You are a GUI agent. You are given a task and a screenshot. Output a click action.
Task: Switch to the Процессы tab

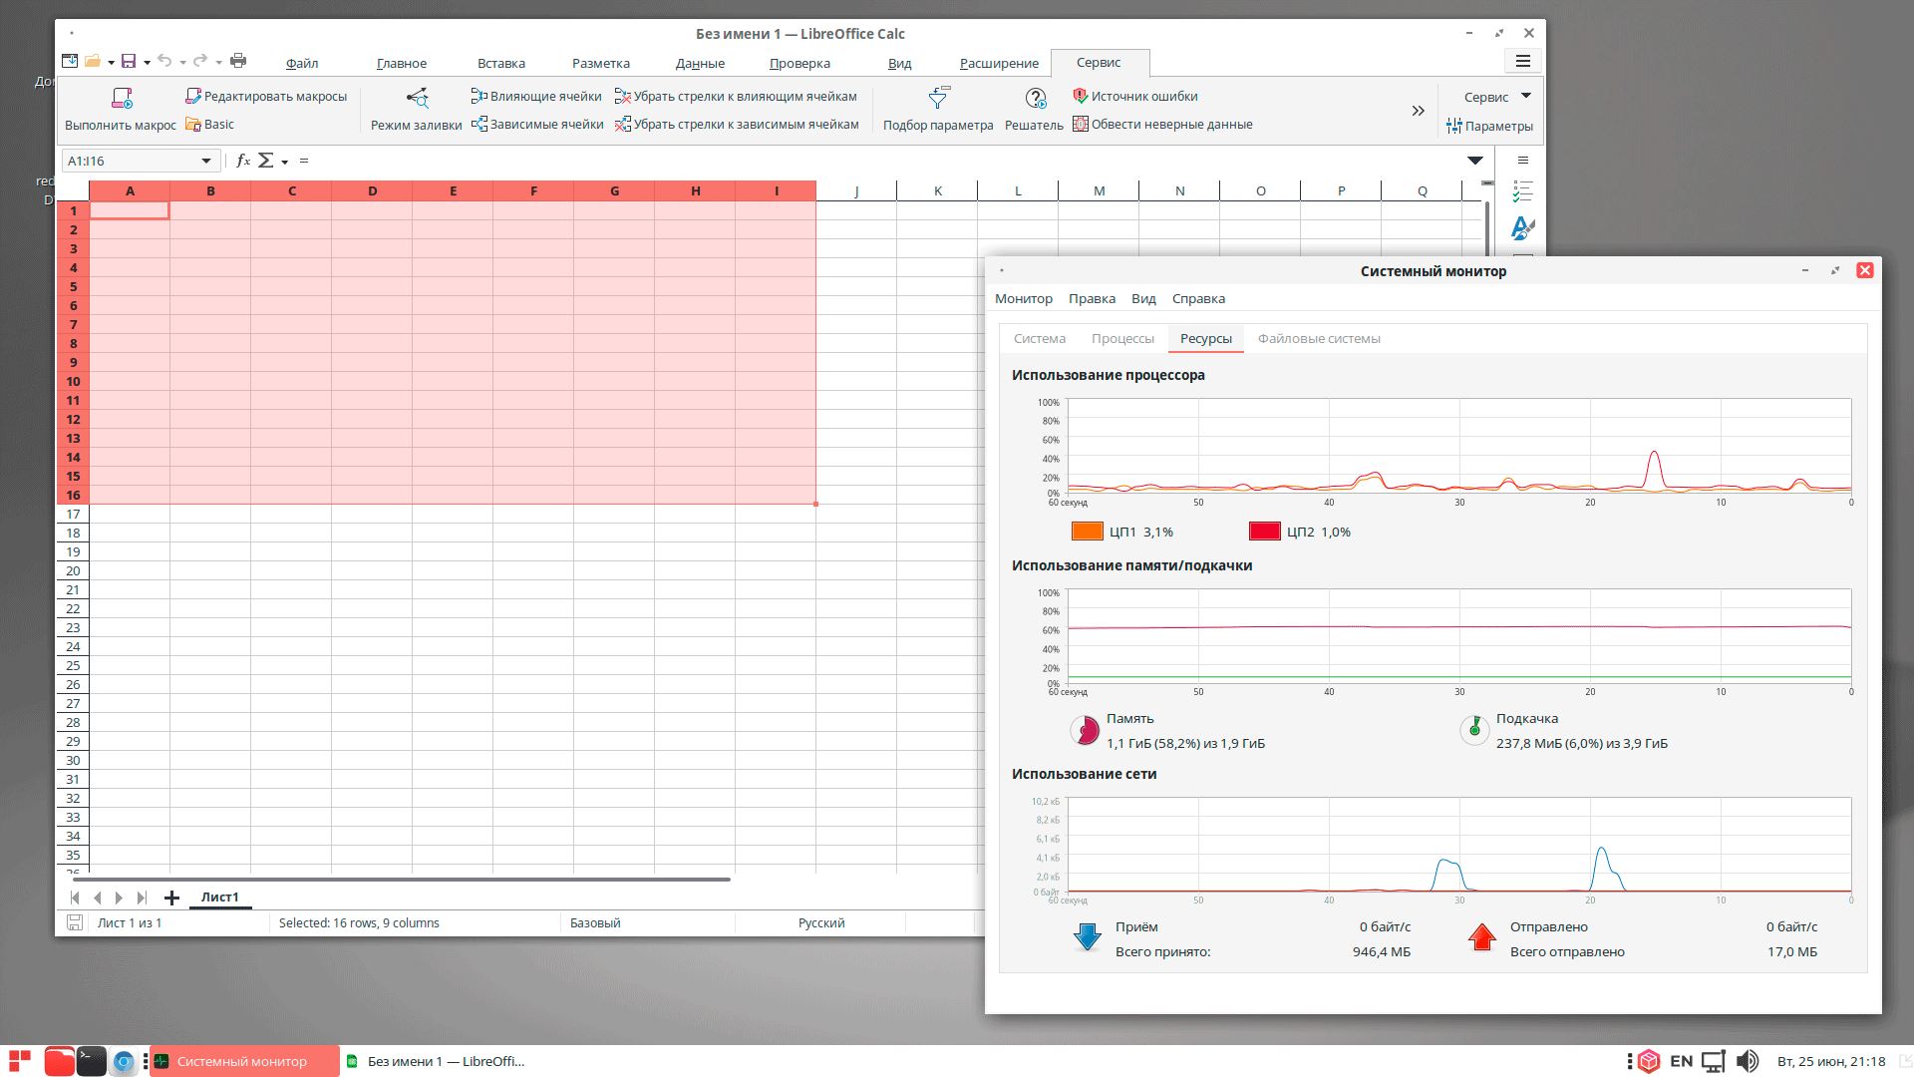point(1122,338)
